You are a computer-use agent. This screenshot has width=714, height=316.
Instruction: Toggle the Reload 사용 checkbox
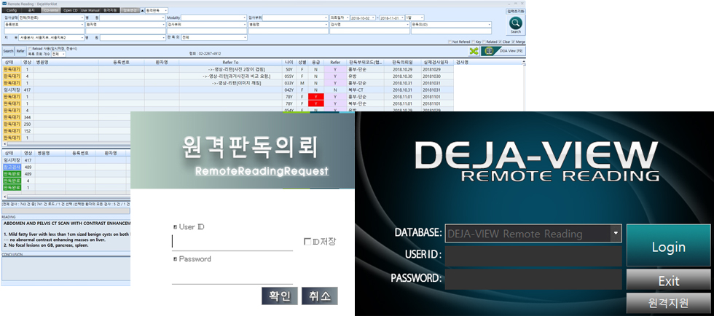pyautogui.click(x=30, y=48)
